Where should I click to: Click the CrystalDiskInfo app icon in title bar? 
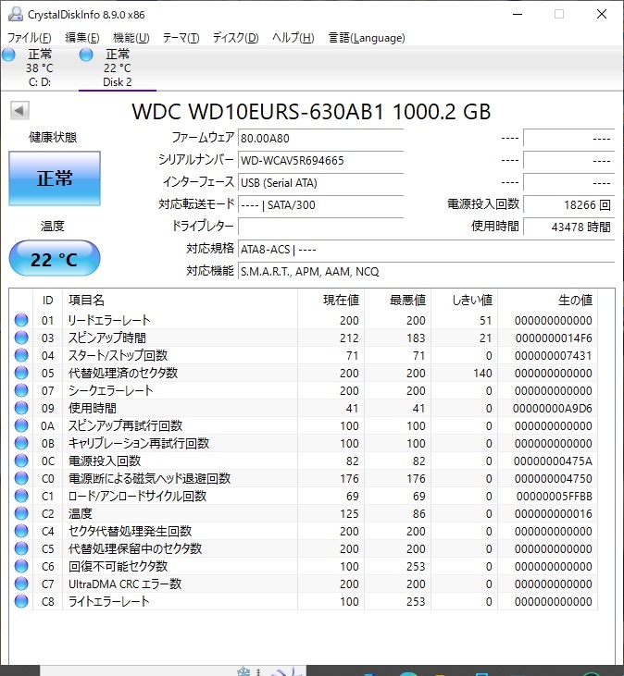(15, 14)
